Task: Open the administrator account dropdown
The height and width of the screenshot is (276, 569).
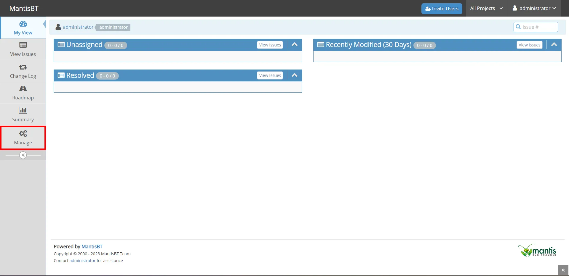Action: [534, 8]
